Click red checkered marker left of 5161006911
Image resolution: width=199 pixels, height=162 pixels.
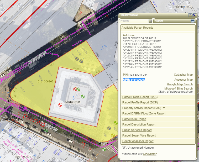pyautogui.click(x=60, y=105)
